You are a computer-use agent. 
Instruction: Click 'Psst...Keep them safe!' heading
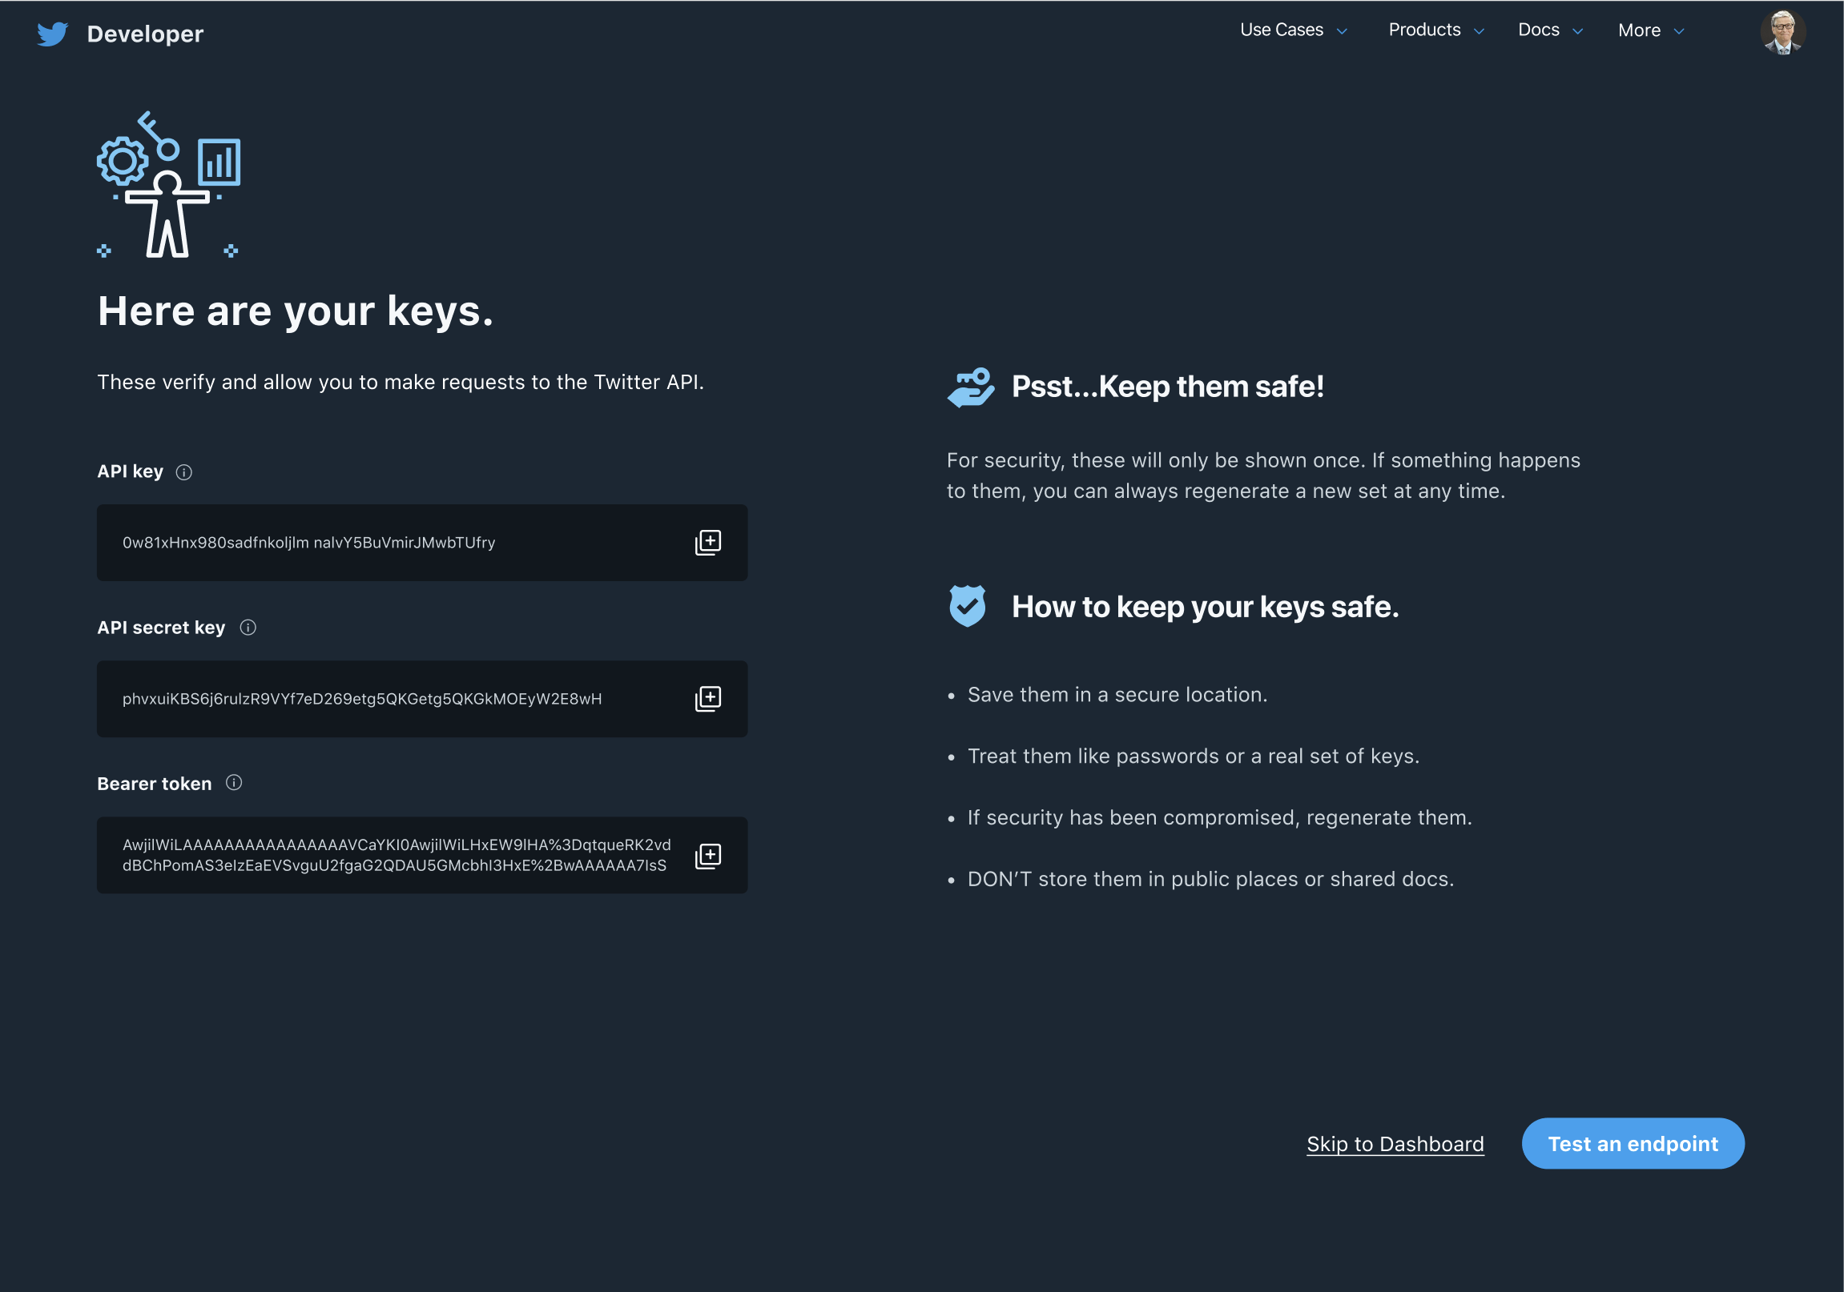(1168, 387)
